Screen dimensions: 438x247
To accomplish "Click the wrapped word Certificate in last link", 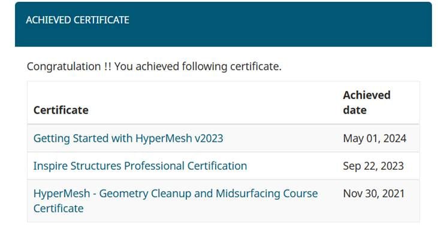I will tap(58, 209).
